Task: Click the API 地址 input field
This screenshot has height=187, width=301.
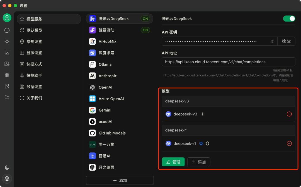Action: [x=229, y=62]
